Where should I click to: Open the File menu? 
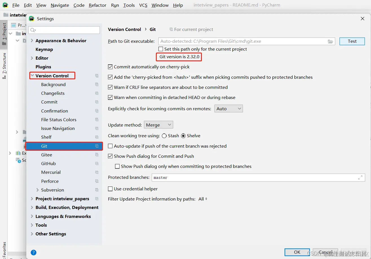pos(16,5)
